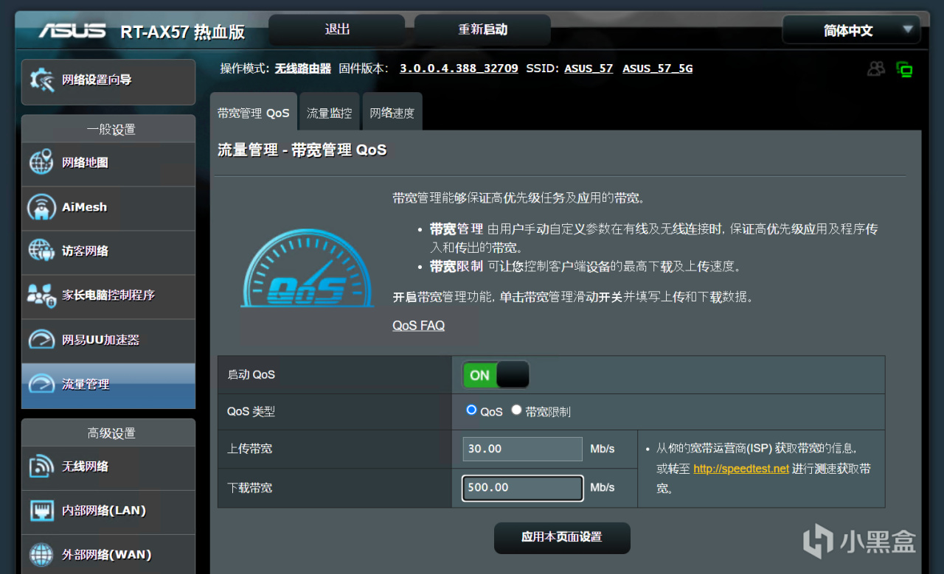Click the 下载带宽 input field
The height and width of the screenshot is (574, 944).
(523, 488)
